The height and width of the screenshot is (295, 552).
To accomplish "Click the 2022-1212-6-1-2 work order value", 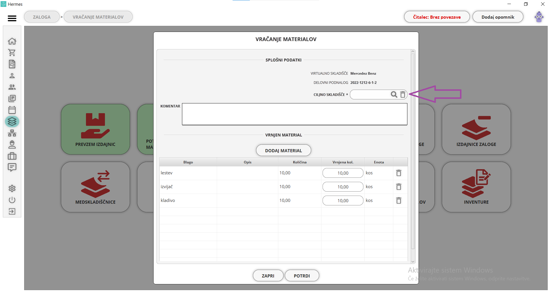I will [363, 82].
